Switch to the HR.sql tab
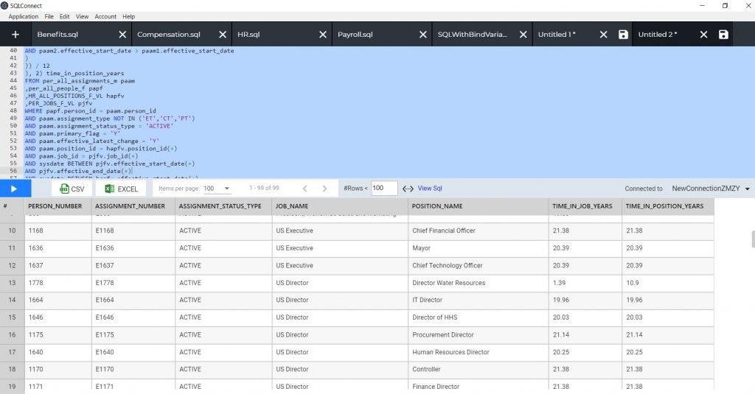The width and height of the screenshot is (755, 394). click(x=248, y=35)
